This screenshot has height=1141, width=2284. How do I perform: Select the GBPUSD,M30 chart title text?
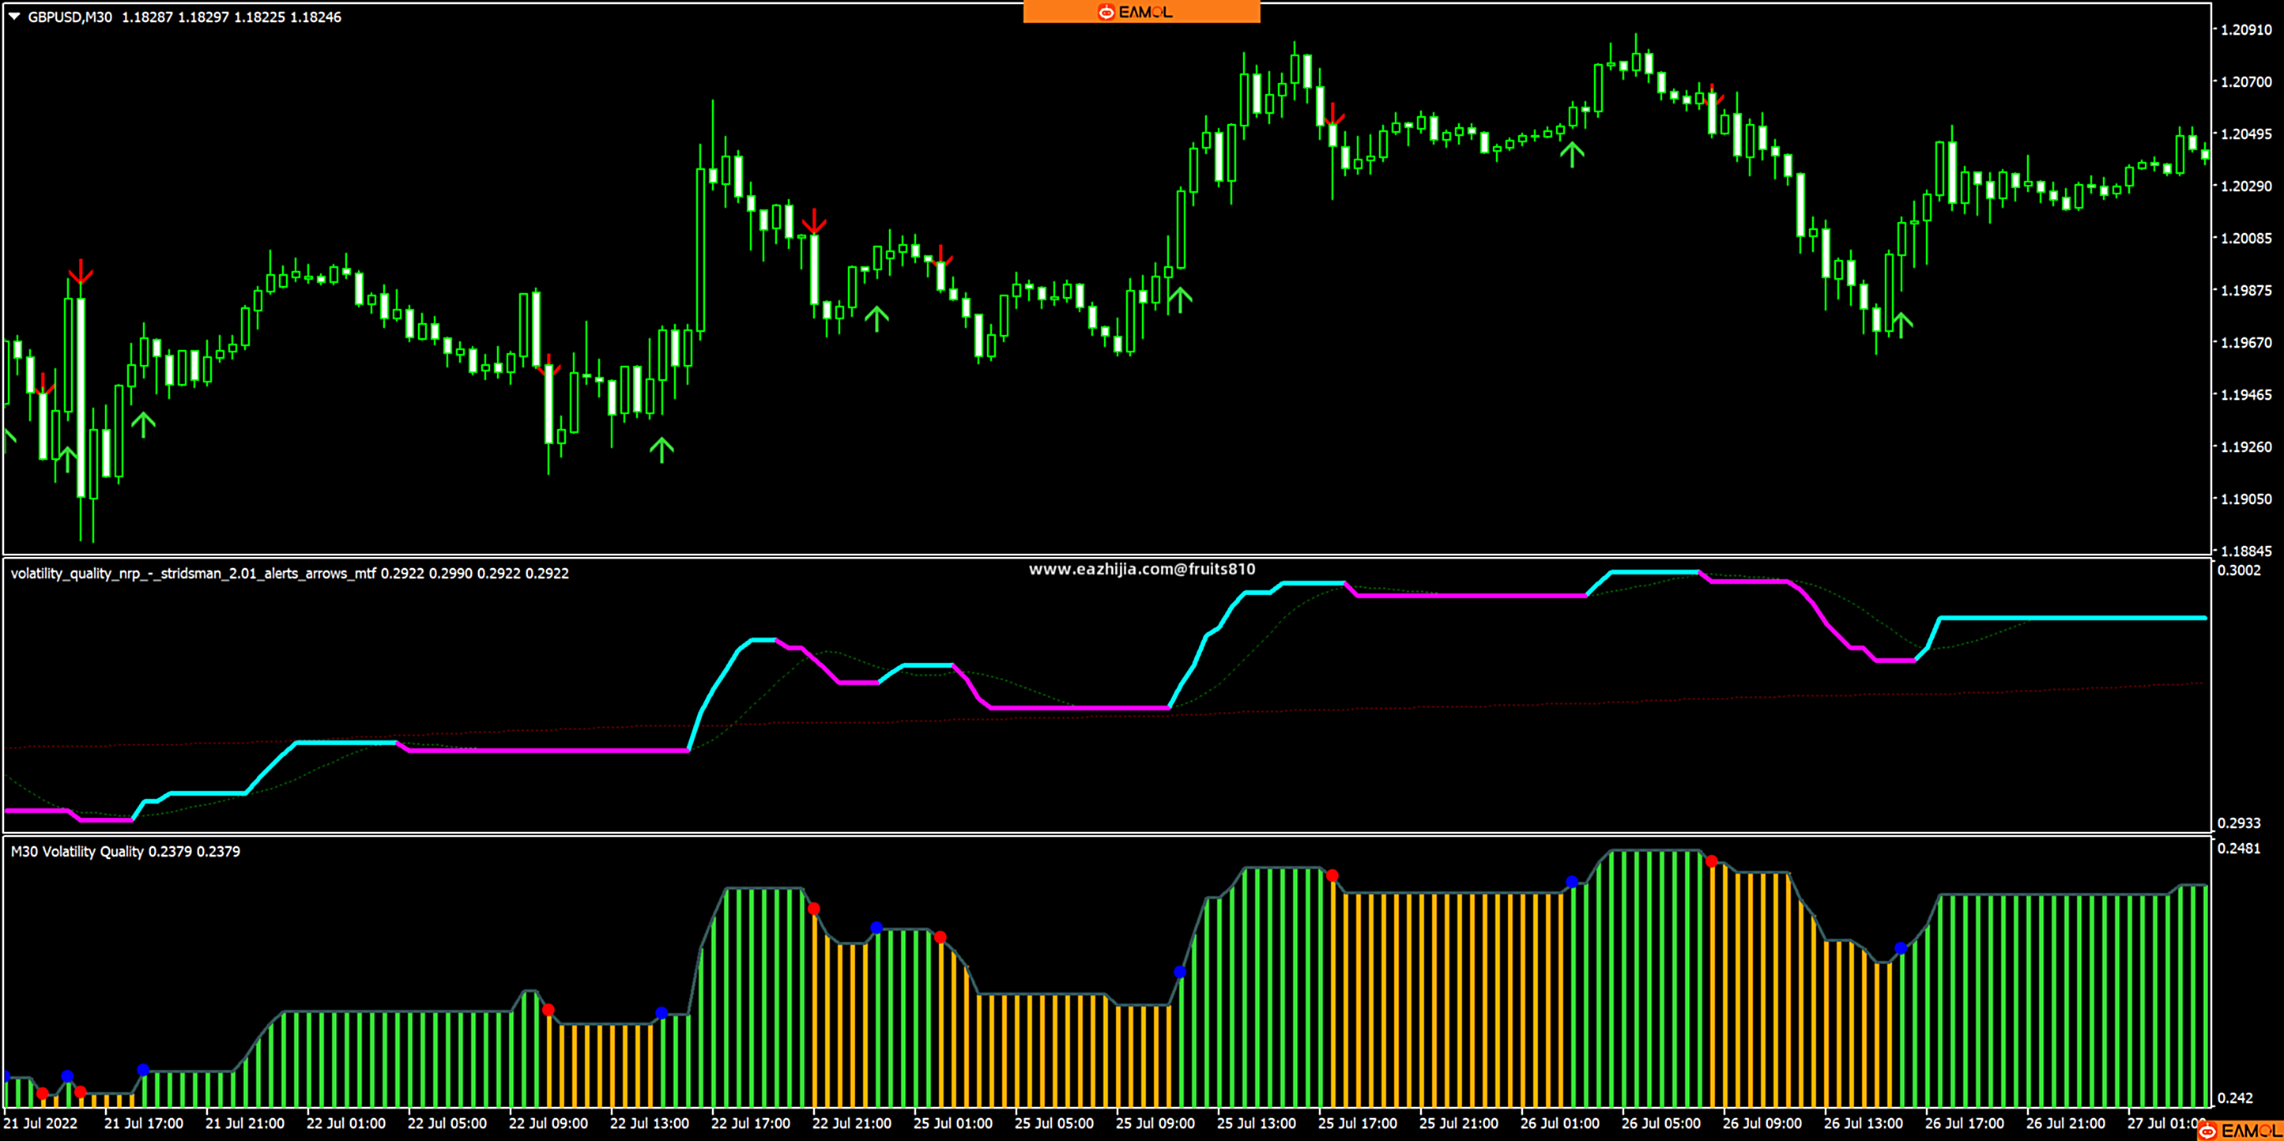(x=70, y=17)
